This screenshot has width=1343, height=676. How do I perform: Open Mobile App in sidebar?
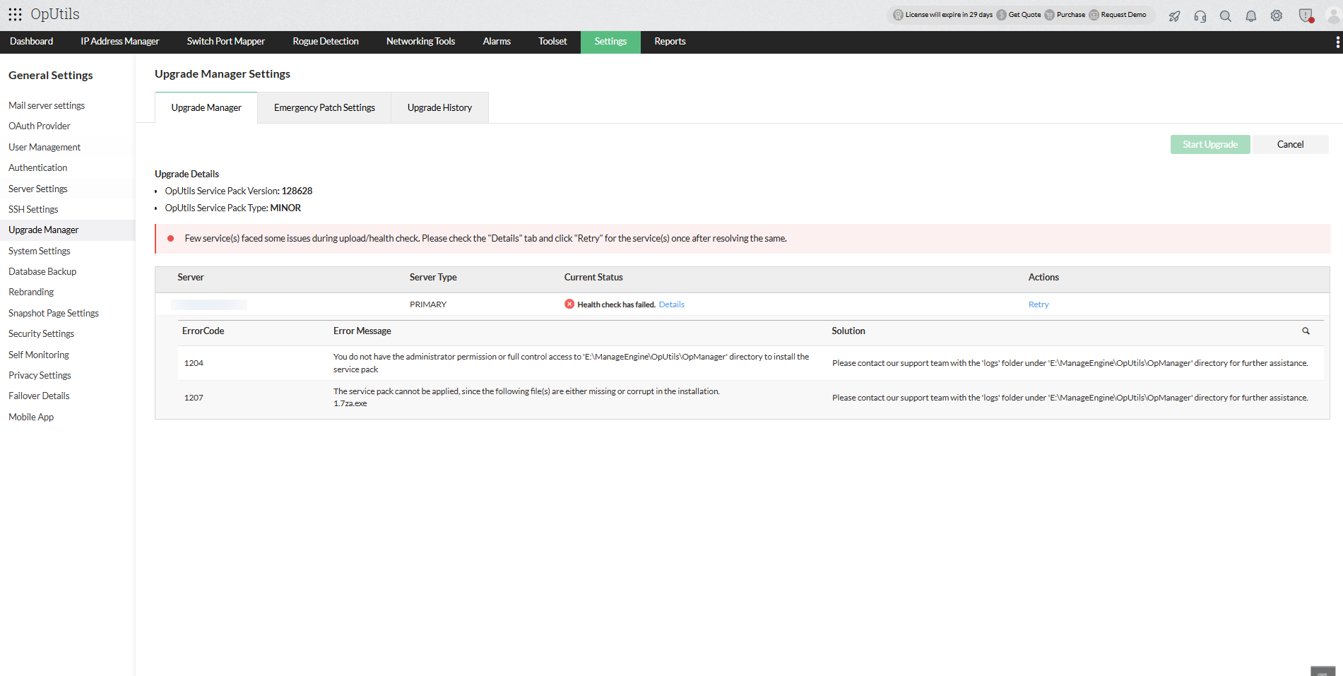[x=31, y=417]
